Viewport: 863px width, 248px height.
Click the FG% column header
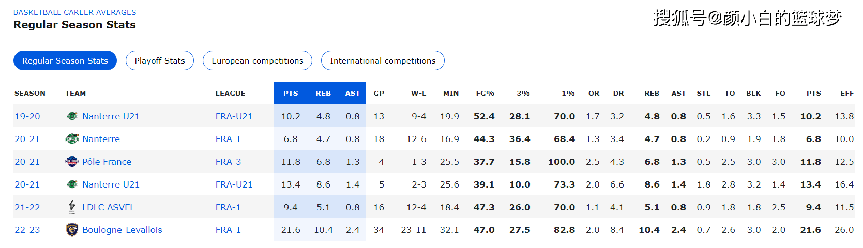(485, 94)
